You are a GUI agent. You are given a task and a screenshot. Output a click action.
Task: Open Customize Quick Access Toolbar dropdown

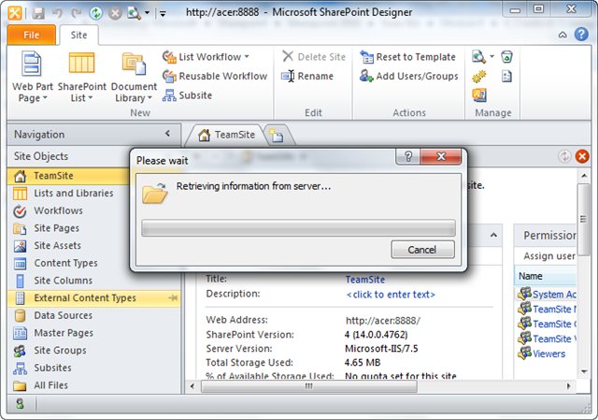tap(163, 14)
